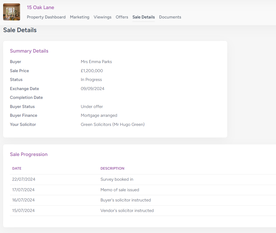Viewport: 276px width, 233px height.
Task: Select the sale price £1,200,000
Action: tap(92, 71)
